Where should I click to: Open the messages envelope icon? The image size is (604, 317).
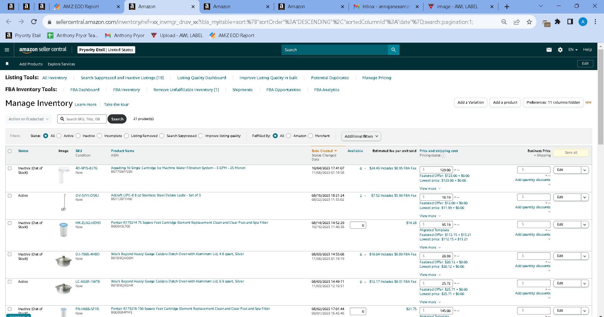click(x=549, y=50)
